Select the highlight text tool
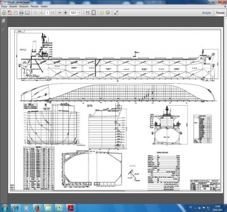Image resolution: width=227 pixels, height=212 pixels. pos(108,12)
